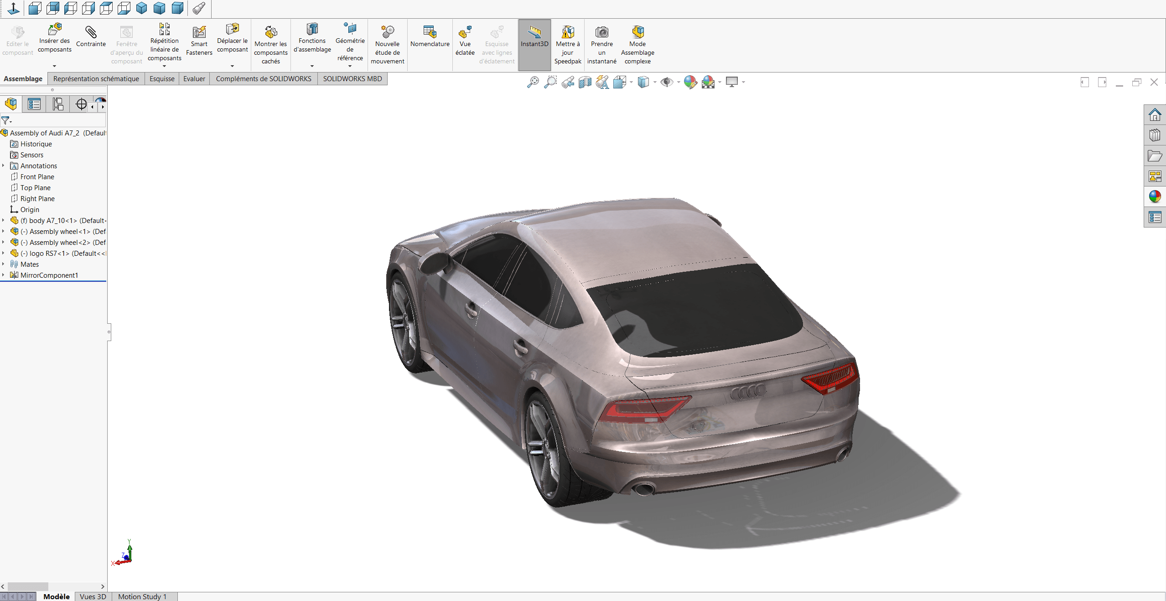Expand the Mates folder
This screenshot has height=601, width=1166.
(x=3, y=264)
